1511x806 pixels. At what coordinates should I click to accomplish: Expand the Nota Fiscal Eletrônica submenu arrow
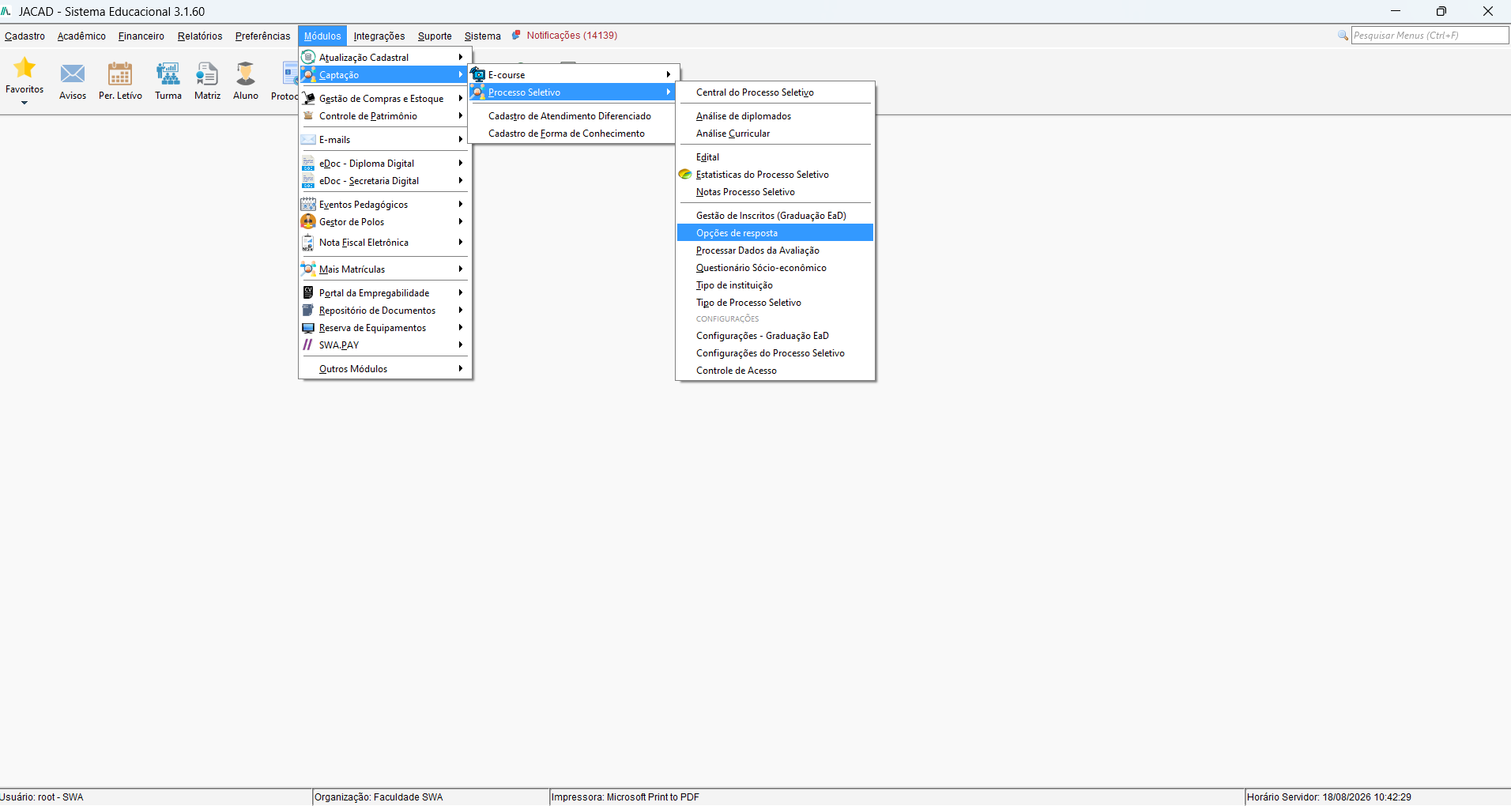coord(460,242)
